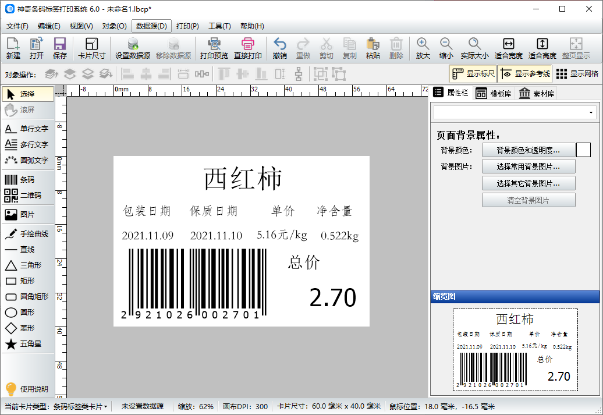The width and height of the screenshot is (603, 415).
Task: Open usage instructions (使用说明)
Action: (x=28, y=389)
